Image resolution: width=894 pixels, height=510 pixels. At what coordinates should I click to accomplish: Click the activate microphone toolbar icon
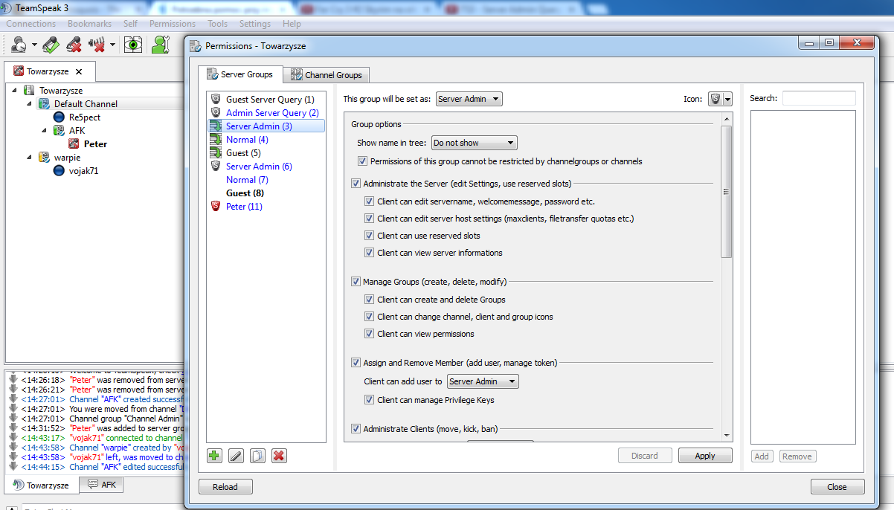(x=51, y=45)
